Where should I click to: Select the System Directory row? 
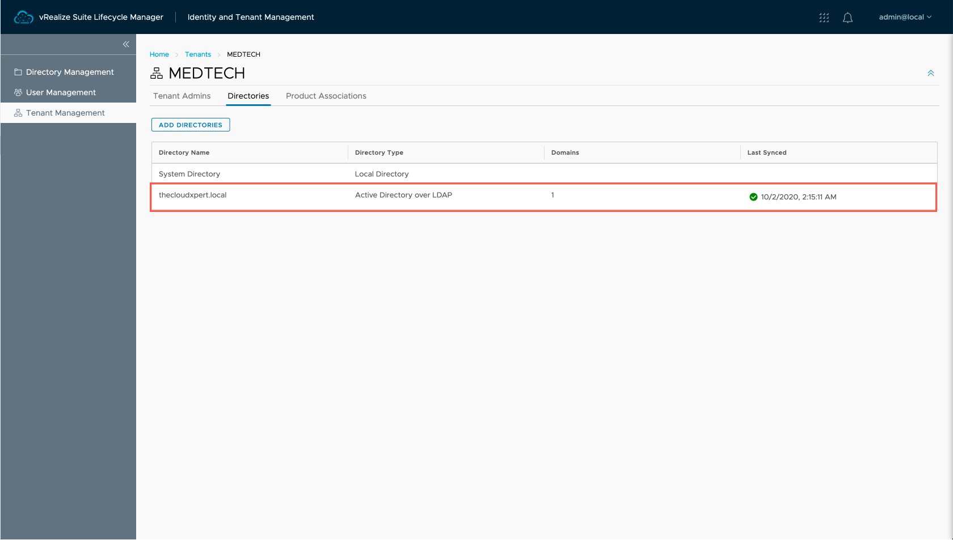(x=189, y=174)
